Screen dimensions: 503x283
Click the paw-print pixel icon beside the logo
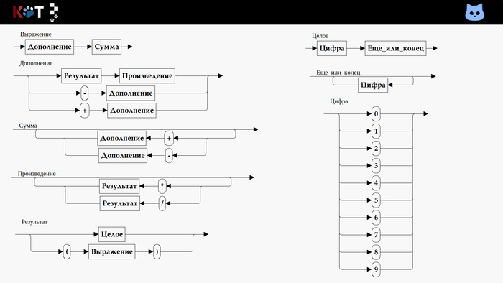tap(54, 12)
